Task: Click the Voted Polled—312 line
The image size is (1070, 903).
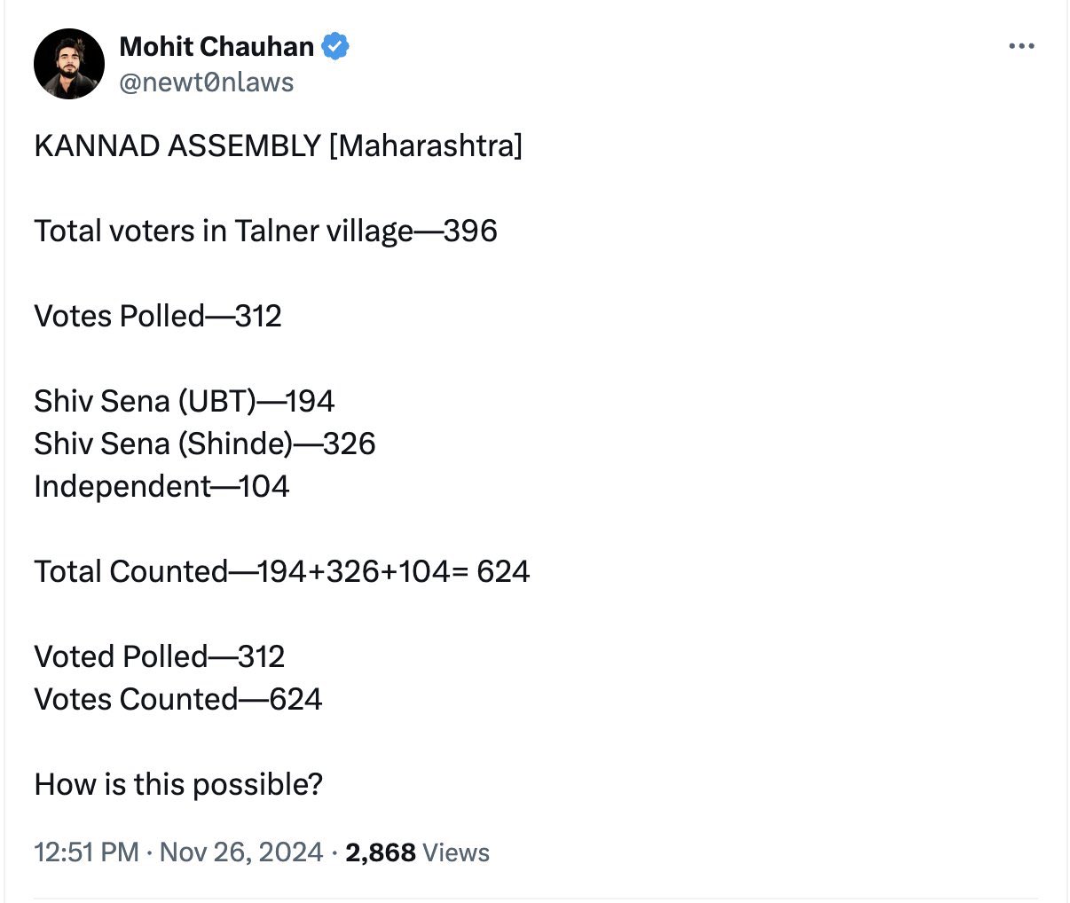Action: [x=160, y=656]
